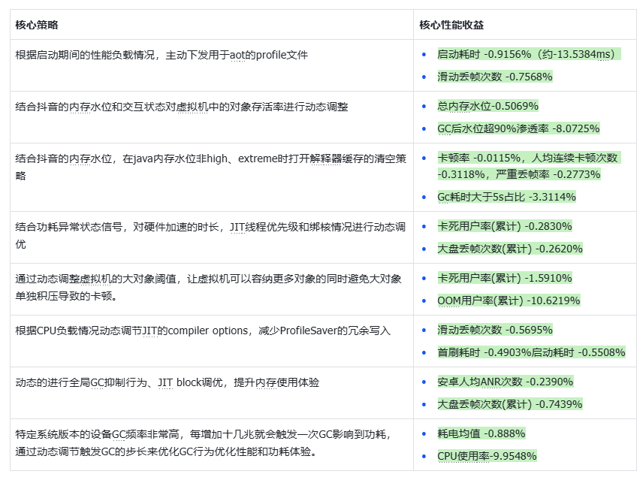643x477 pixels.
Task: Click CPU使用率-9.9548% entry
Action: (487, 457)
